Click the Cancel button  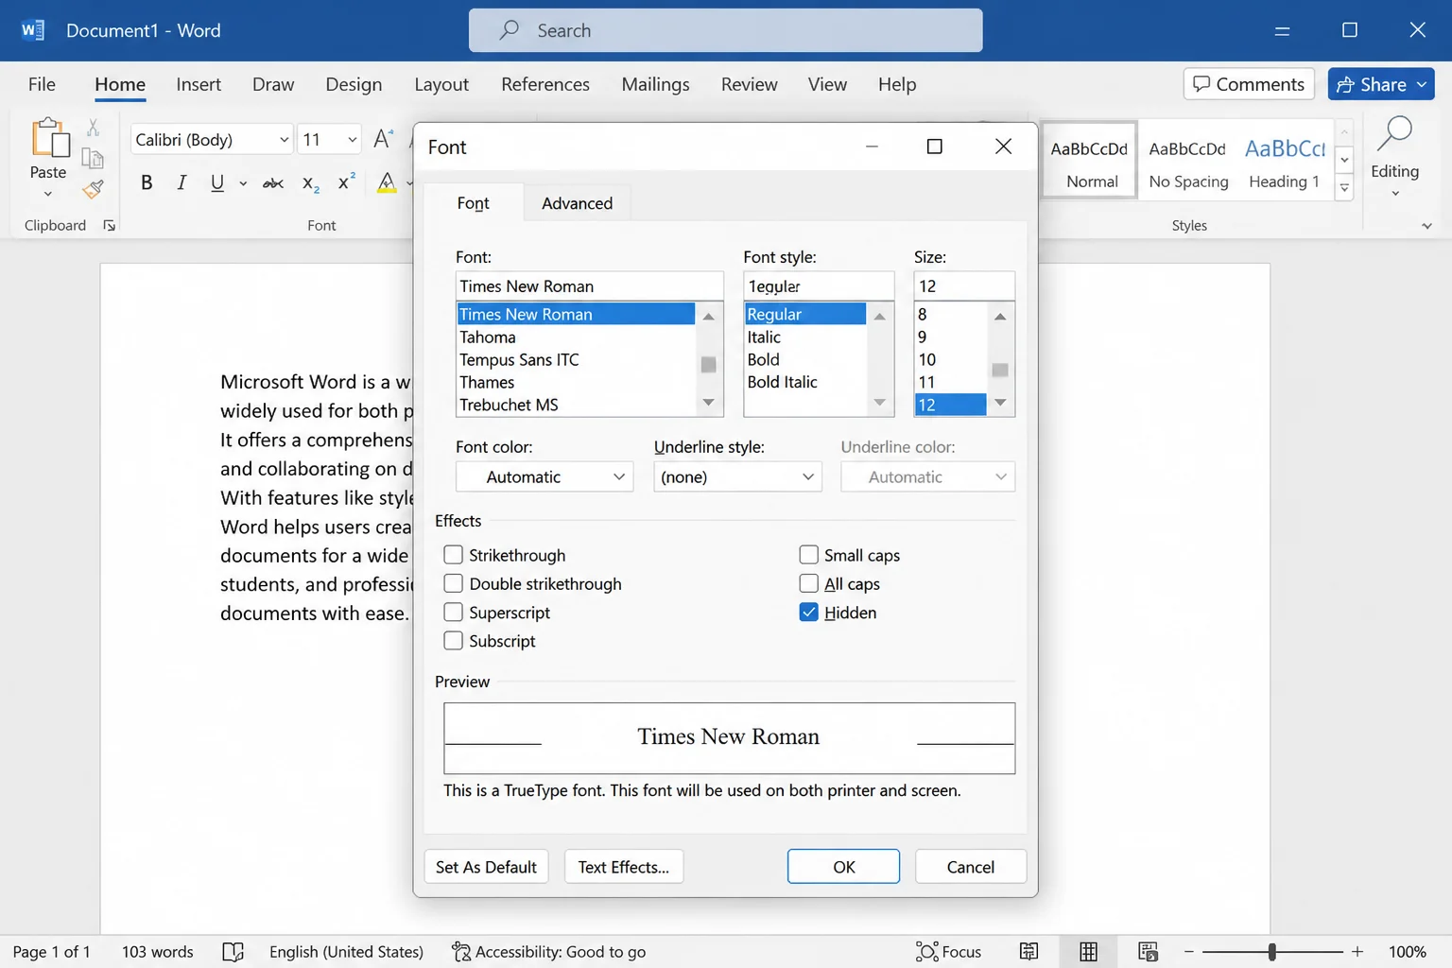971,867
